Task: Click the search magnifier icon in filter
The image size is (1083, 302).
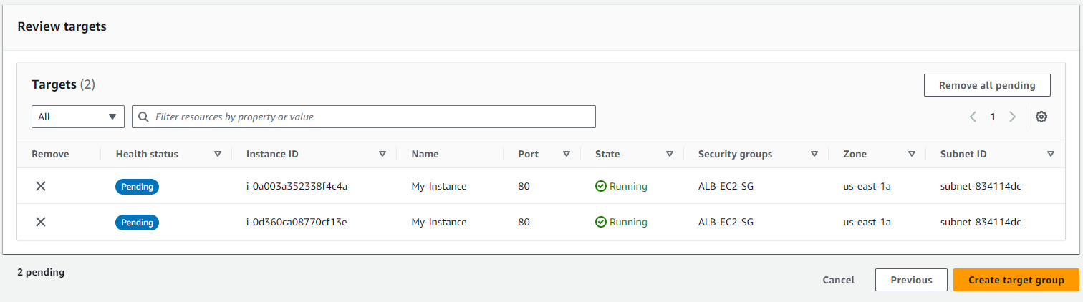Action: coord(143,117)
